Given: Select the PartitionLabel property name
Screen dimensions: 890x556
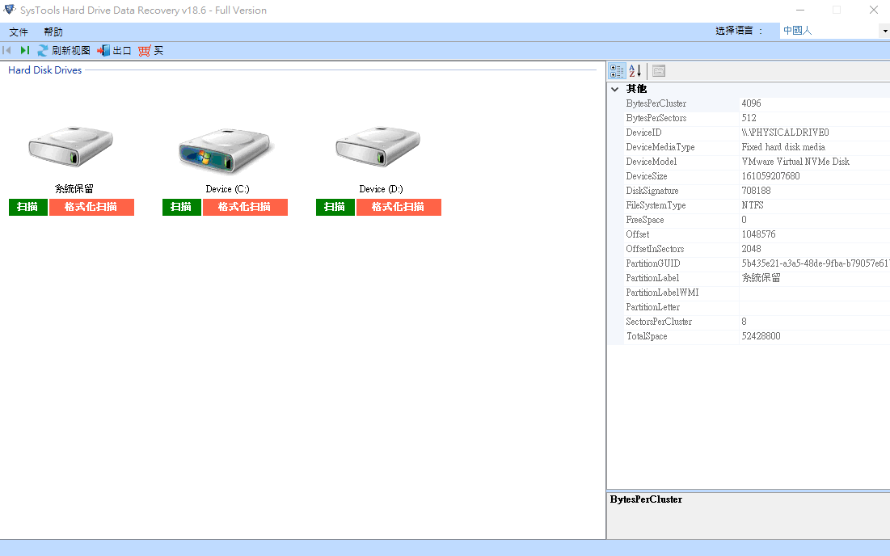Looking at the screenshot, I should point(652,278).
